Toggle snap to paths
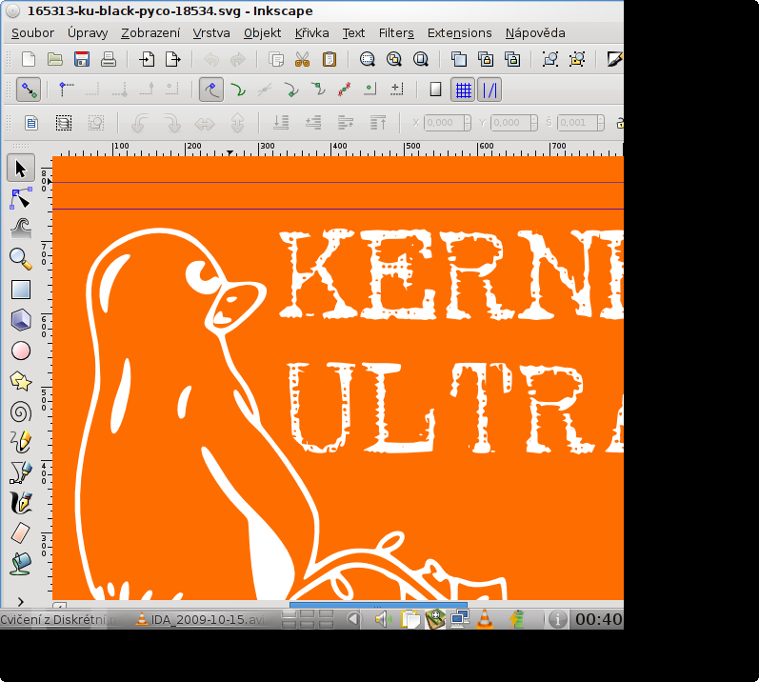 [x=238, y=90]
